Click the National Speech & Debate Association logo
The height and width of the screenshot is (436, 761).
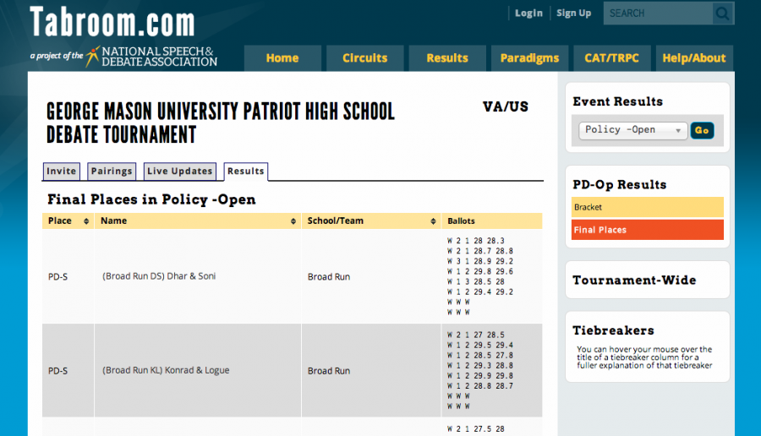pos(151,57)
